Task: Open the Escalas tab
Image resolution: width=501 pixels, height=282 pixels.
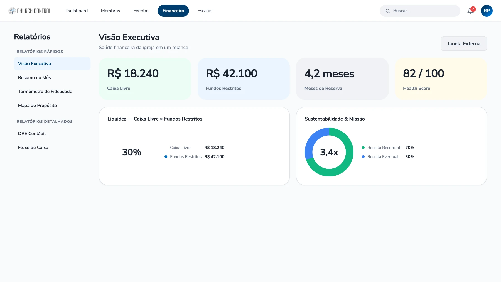Action: coord(205,11)
